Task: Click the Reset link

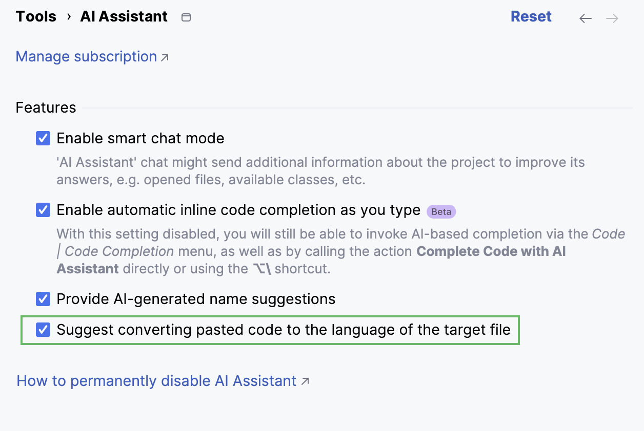Action: click(x=531, y=16)
